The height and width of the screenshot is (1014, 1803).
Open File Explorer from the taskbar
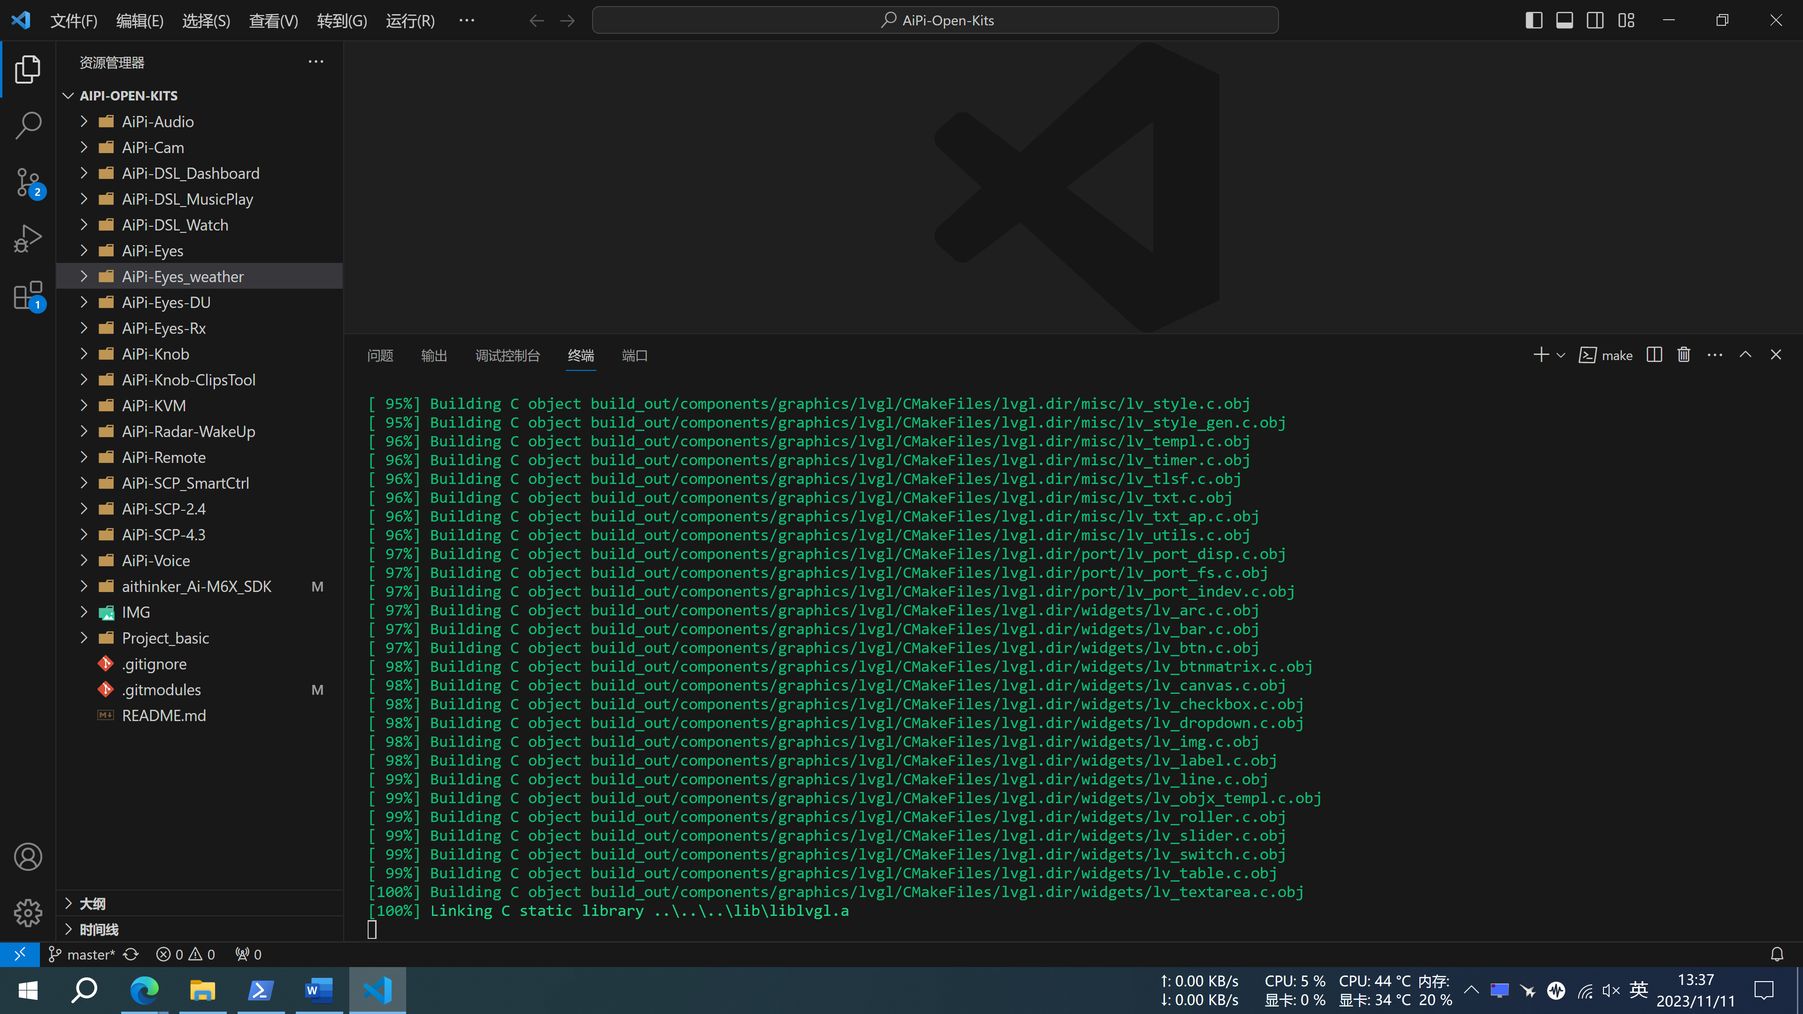point(202,990)
